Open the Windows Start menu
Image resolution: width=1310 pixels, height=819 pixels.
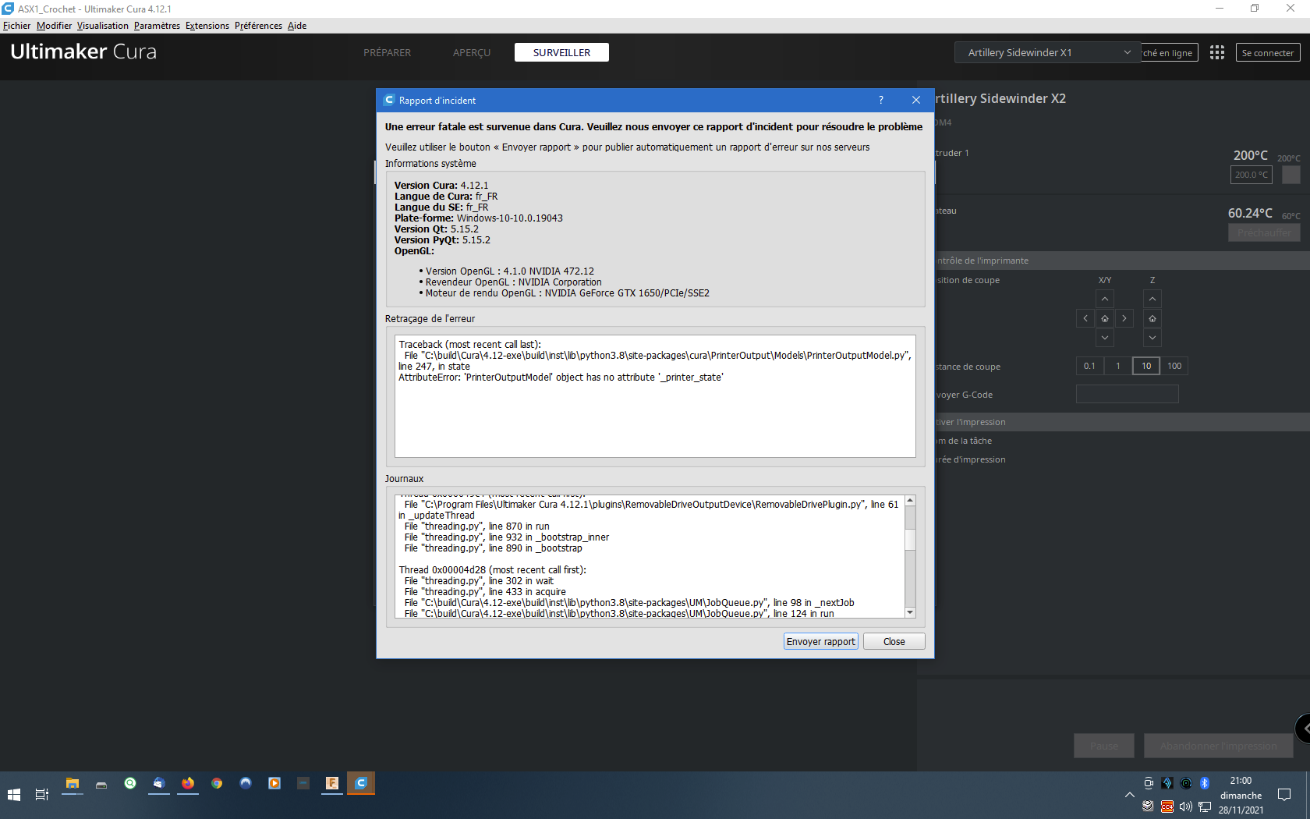[x=14, y=795]
